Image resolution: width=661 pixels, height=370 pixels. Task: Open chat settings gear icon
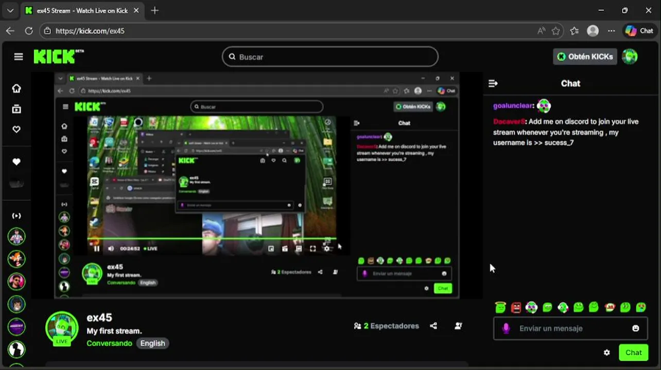click(x=607, y=353)
